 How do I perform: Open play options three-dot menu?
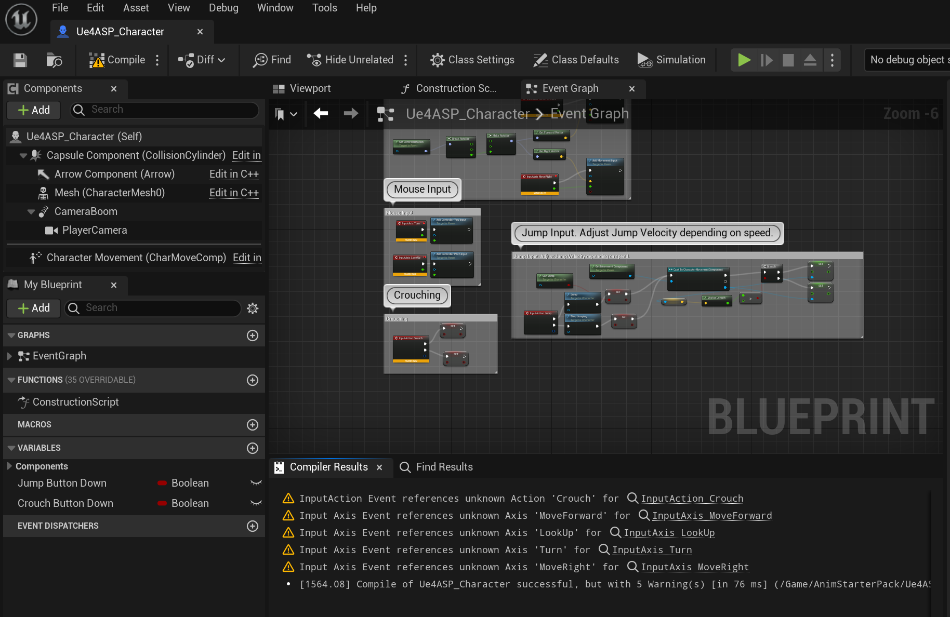832,60
